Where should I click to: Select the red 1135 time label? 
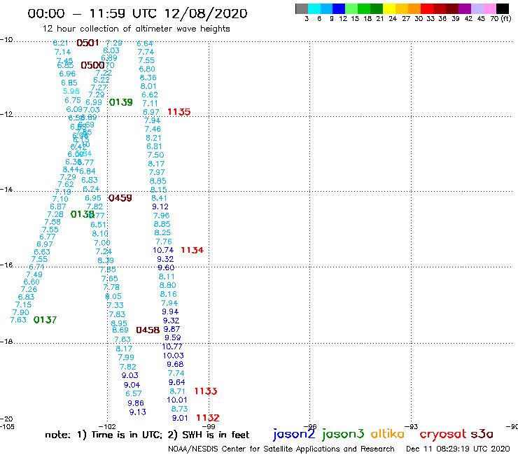179,112
